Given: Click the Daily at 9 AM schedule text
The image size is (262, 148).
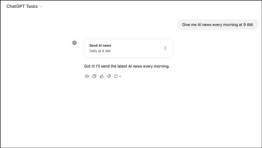Looking at the screenshot, I should click(100, 51).
